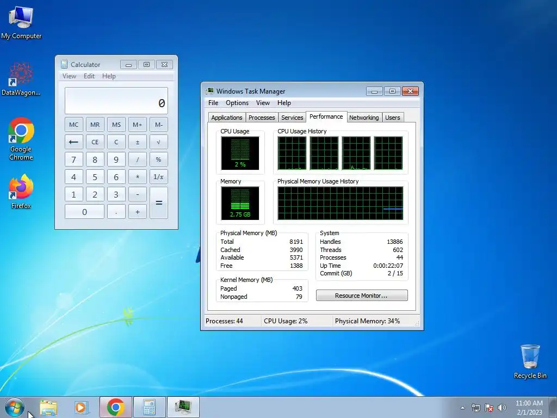The width and height of the screenshot is (557, 418).
Task: Open Task Manager Options menu
Action: point(237,103)
